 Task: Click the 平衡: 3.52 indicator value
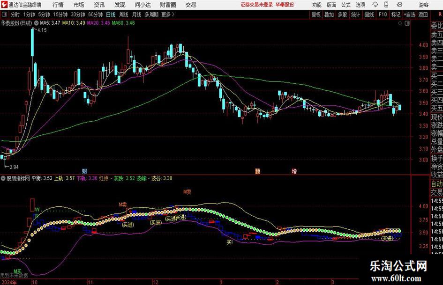coord(42,178)
